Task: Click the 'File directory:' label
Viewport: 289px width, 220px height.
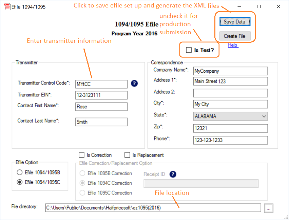Action: (x=24, y=206)
